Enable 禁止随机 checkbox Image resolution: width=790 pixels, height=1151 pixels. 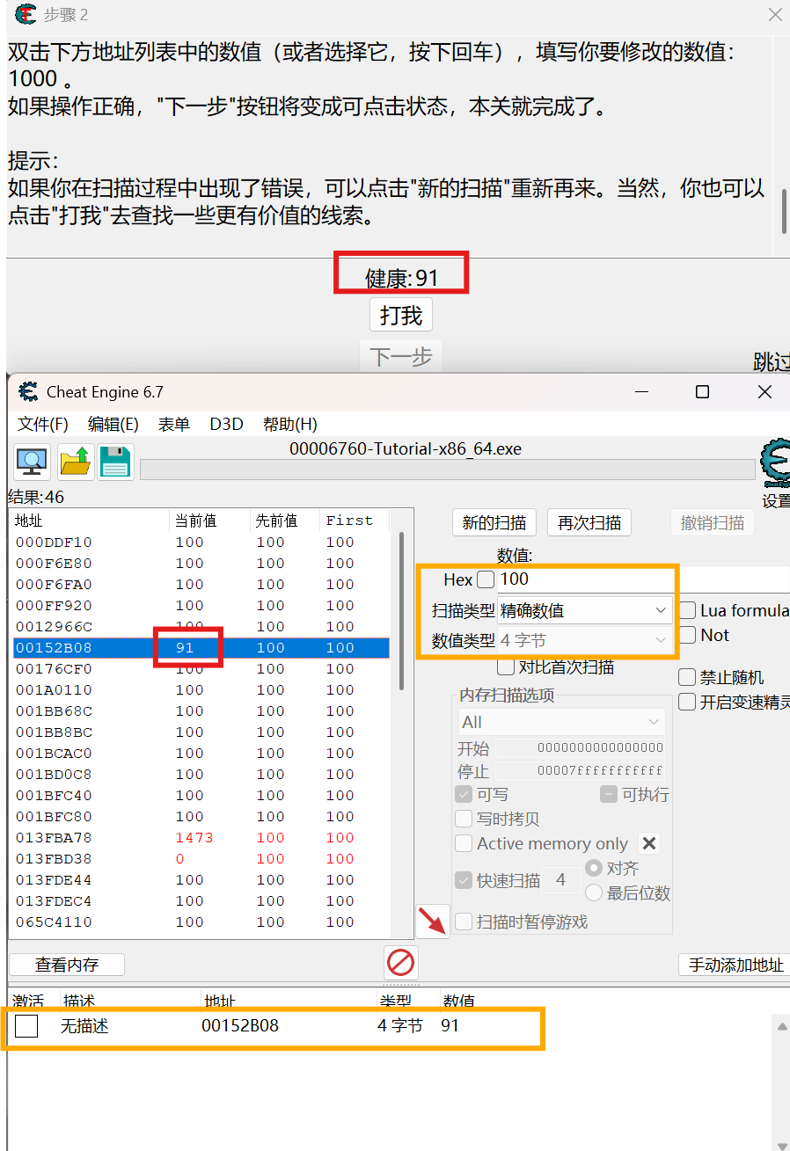tap(687, 677)
